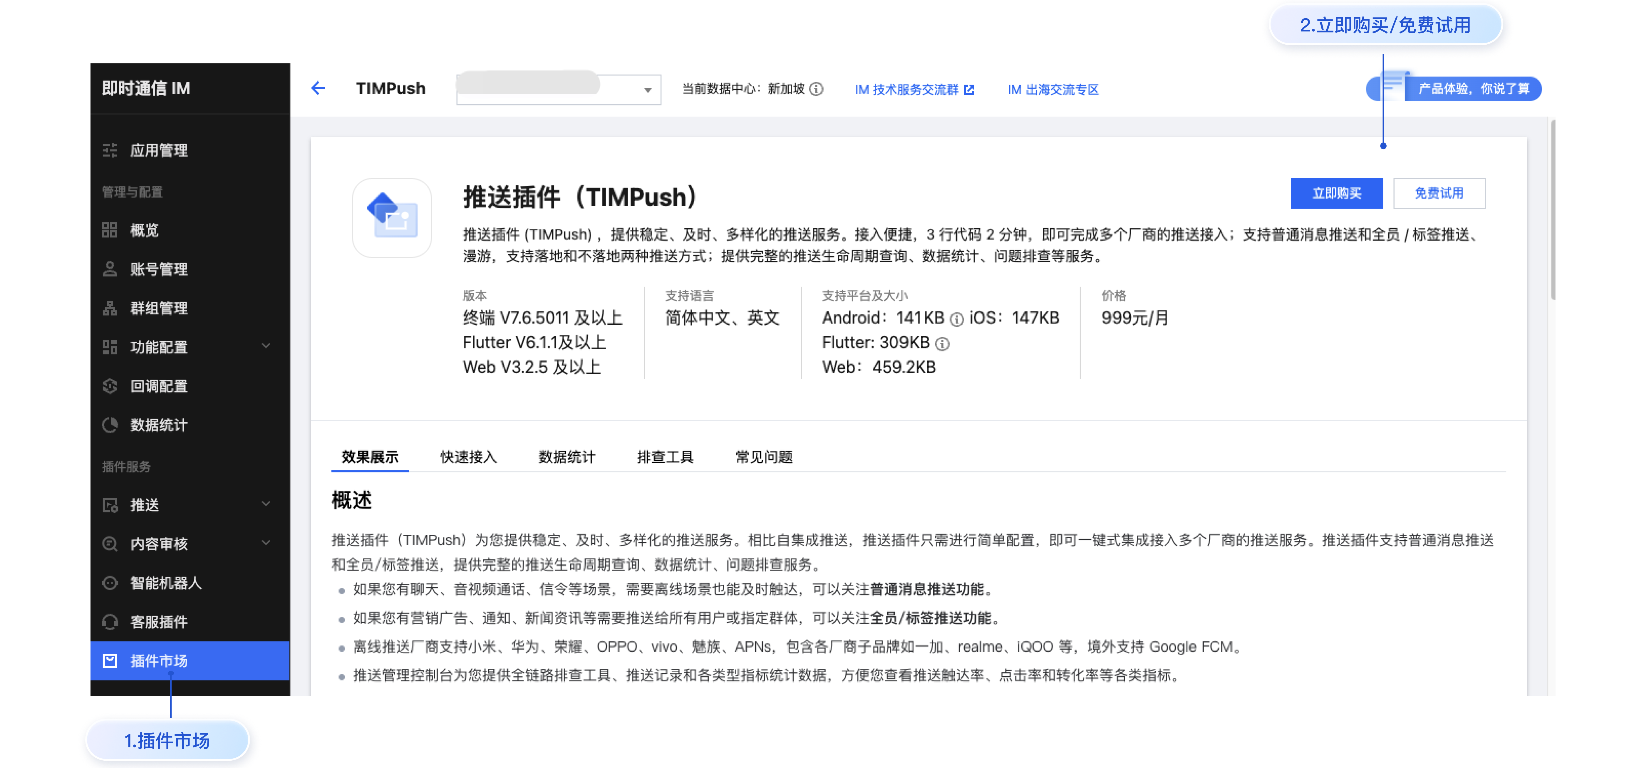Image resolution: width=1634 pixels, height=768 pixels.
Task: Click the TIMPush plugin logo thumbnail
Action: click(x=392, y=217)
